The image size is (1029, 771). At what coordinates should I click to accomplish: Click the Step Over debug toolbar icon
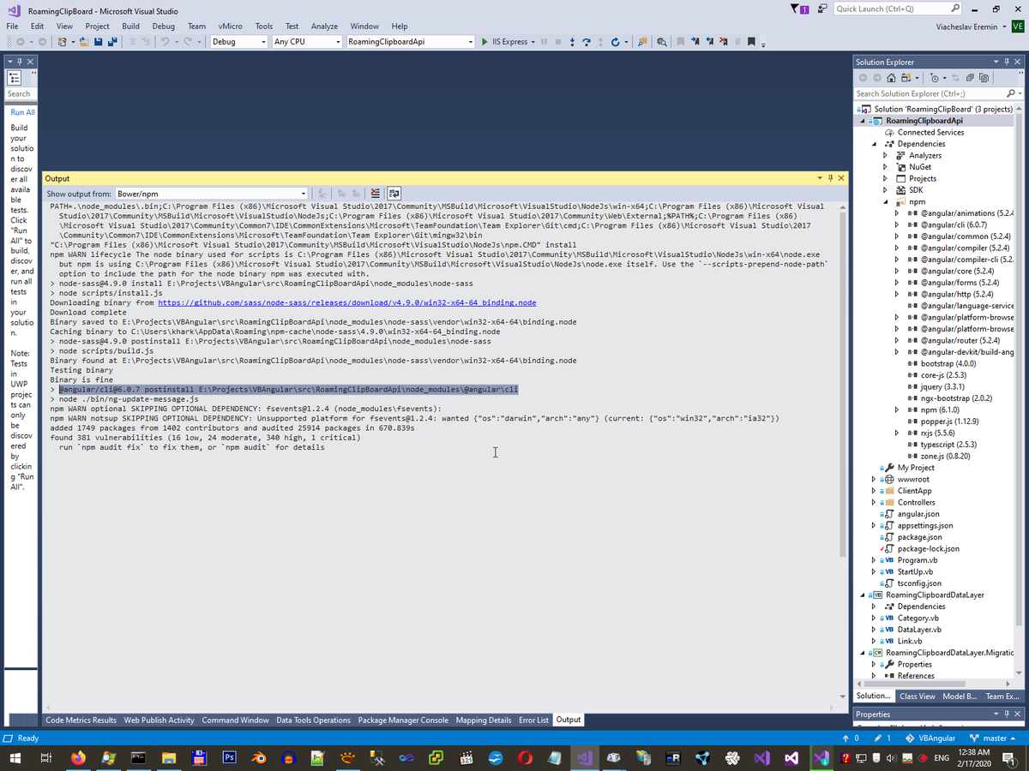586,41
